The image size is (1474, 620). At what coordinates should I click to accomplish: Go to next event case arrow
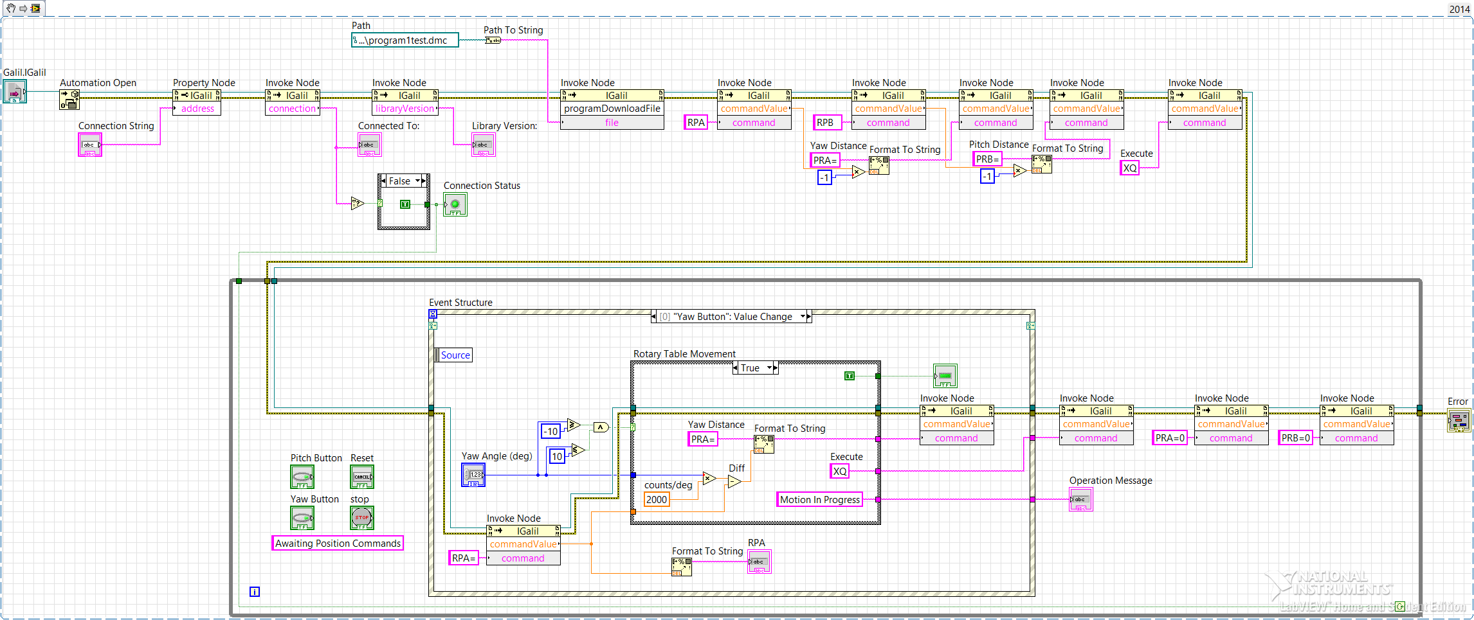pyautogui.click(x=809, y=317)
